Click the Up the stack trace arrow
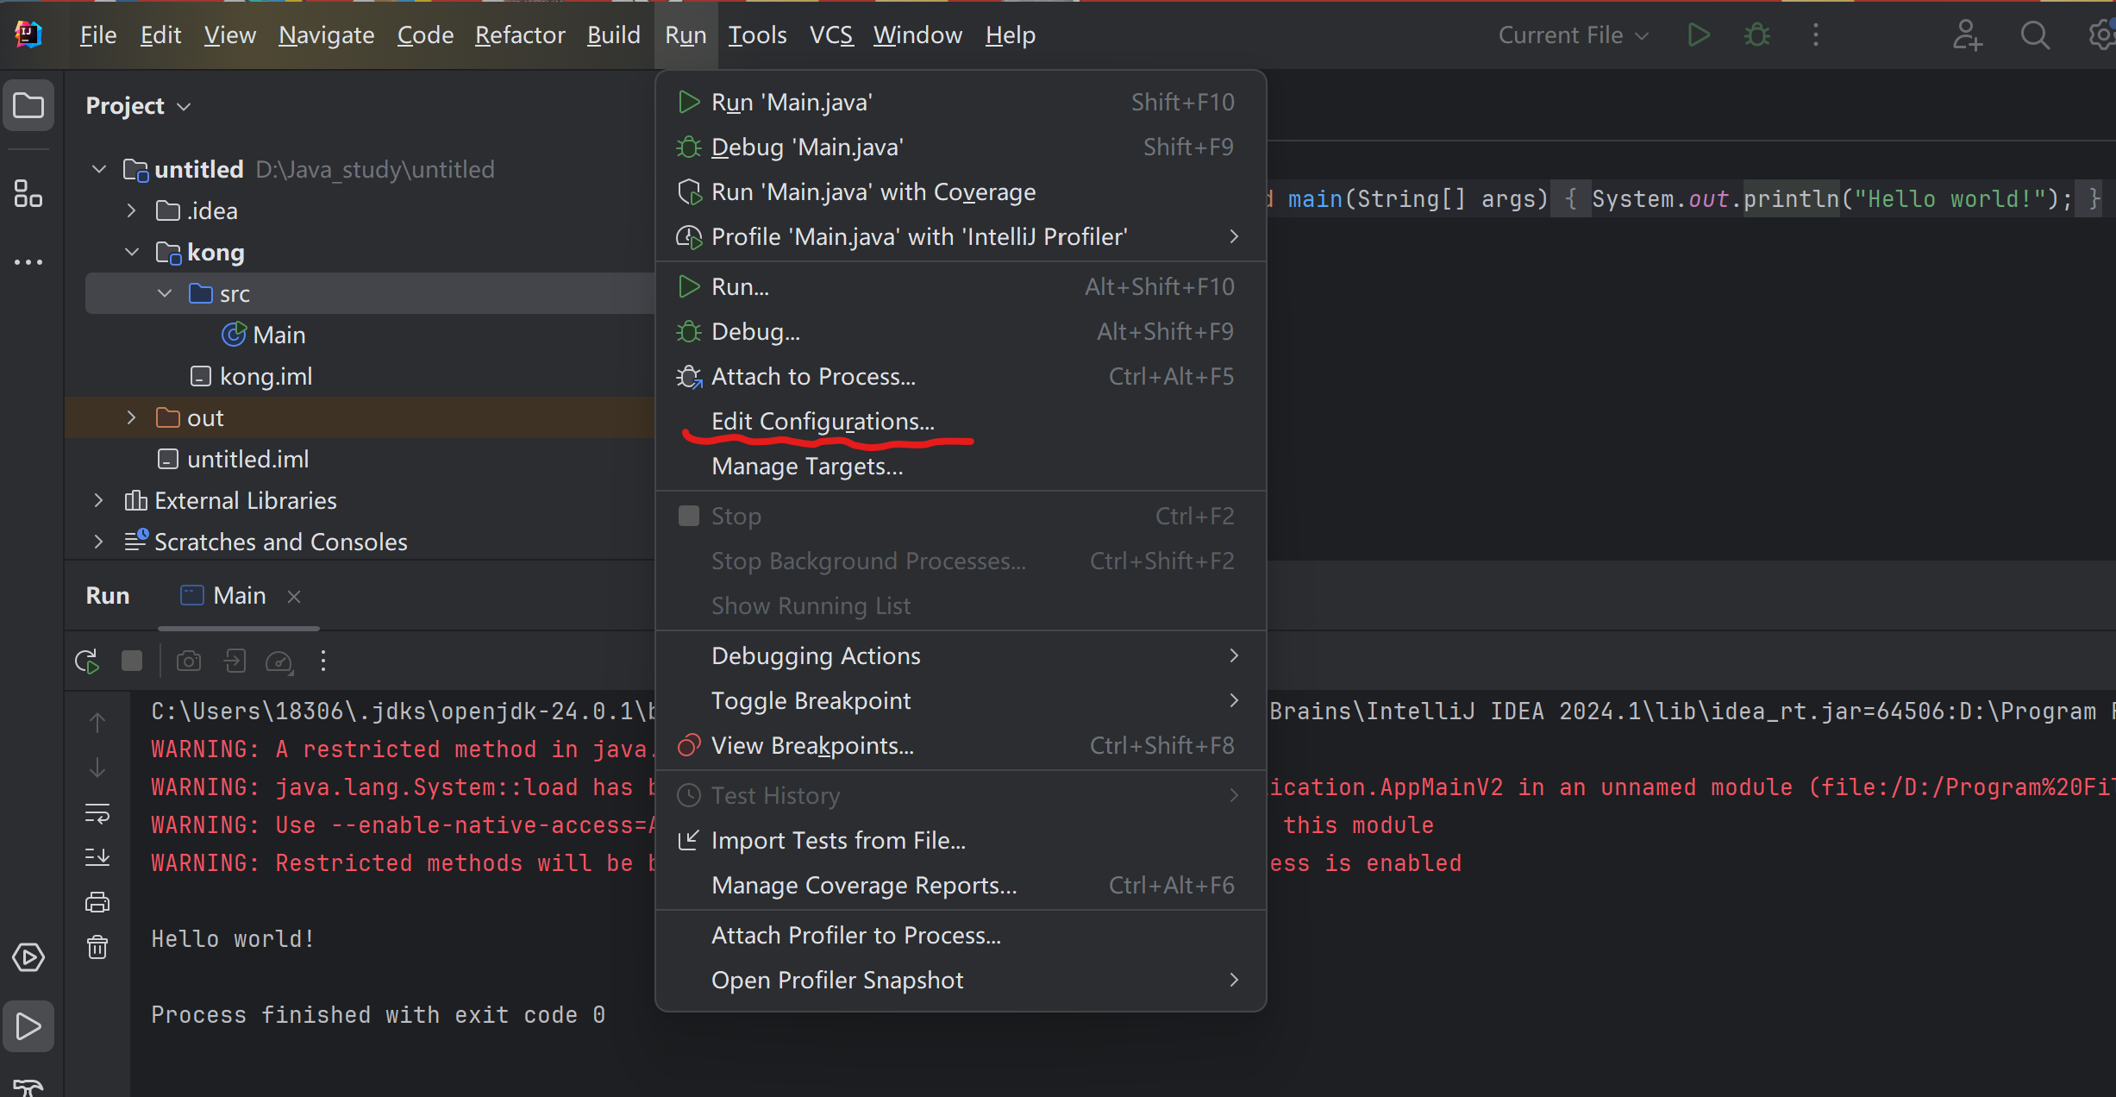Viewport: 2116px width, 1097px height. click(97, 723)
